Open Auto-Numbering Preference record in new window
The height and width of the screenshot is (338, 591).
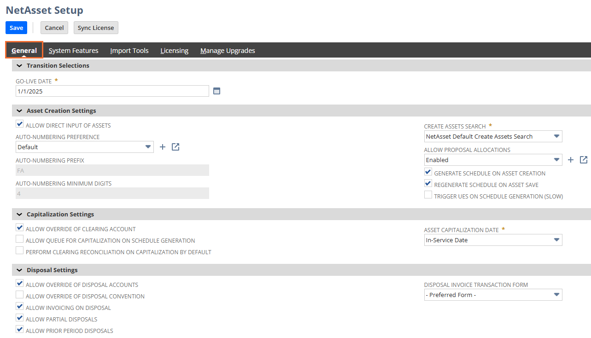176,147
